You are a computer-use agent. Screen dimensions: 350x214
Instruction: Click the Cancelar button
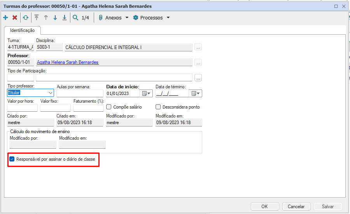point(296,206)
